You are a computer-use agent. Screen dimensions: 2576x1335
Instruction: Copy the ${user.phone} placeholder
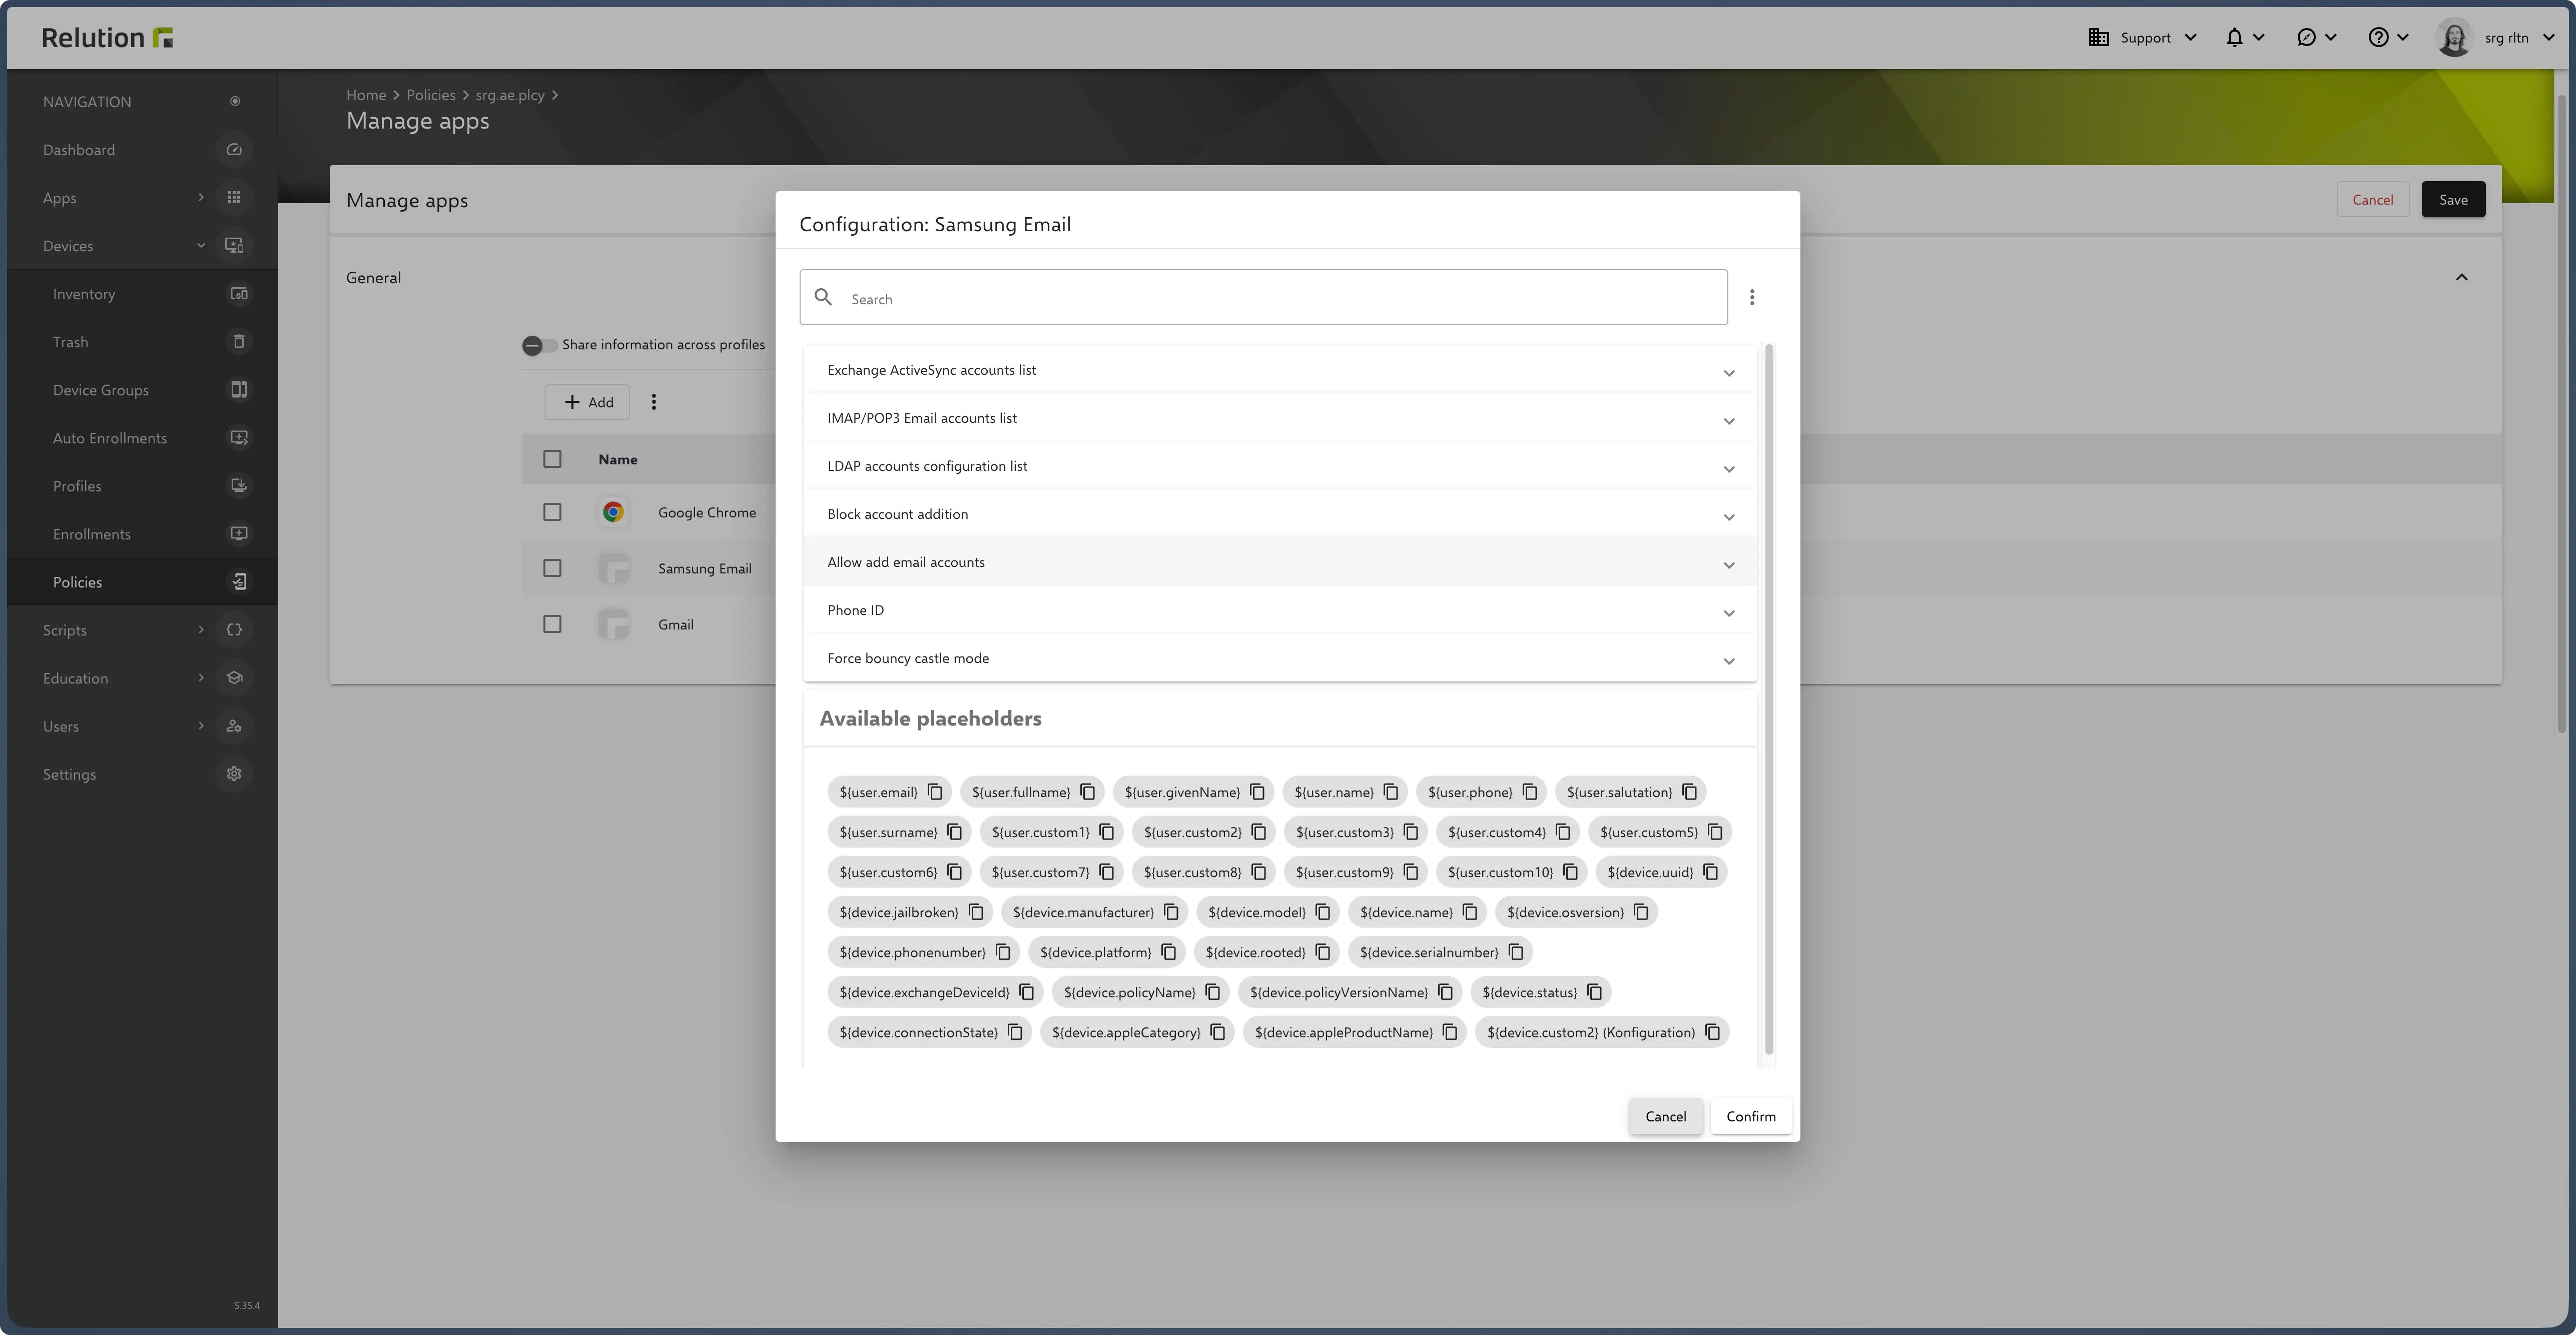[x=1530, y=792]
